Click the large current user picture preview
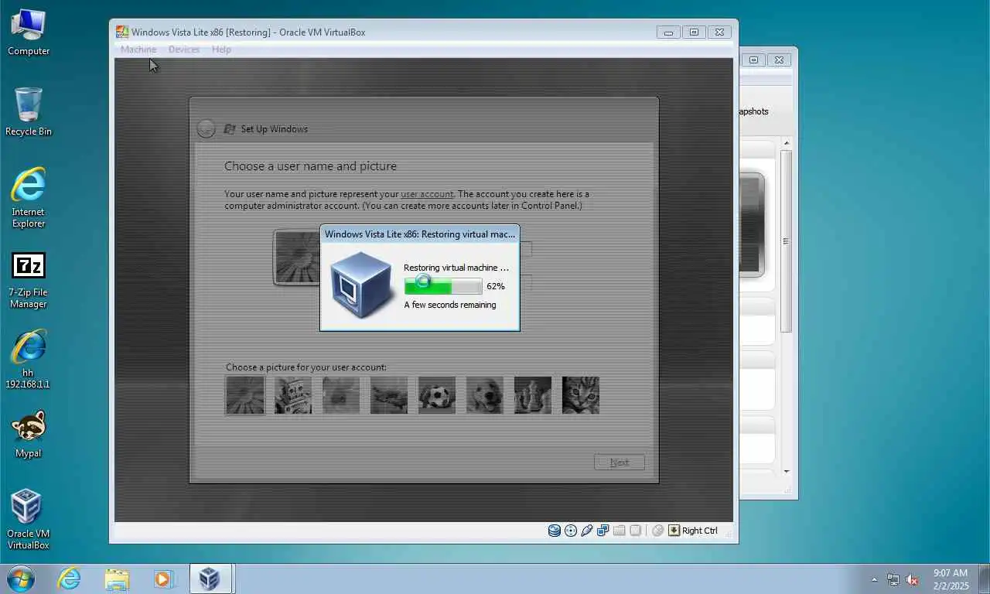 pos(297,258)
